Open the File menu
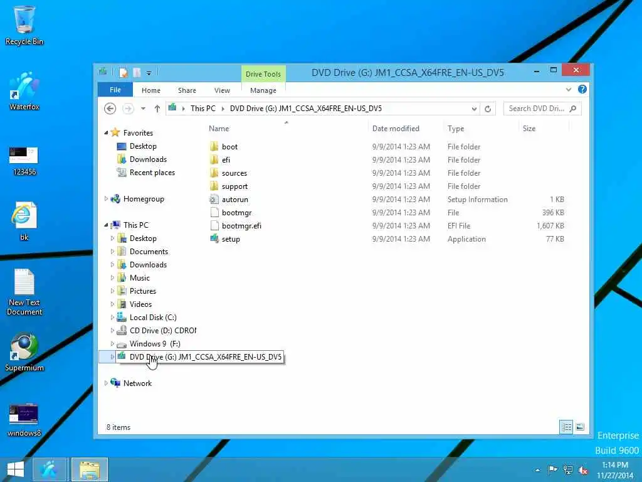 point(115,90)
